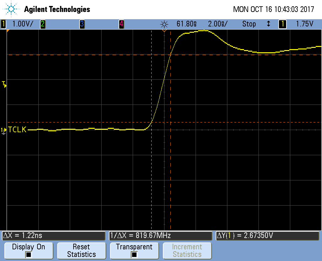Image resolution: width=322 pixels, height=261 pixels.
Task: Click the Reset Statistics softkey
Action: click(x=81, y=251)
